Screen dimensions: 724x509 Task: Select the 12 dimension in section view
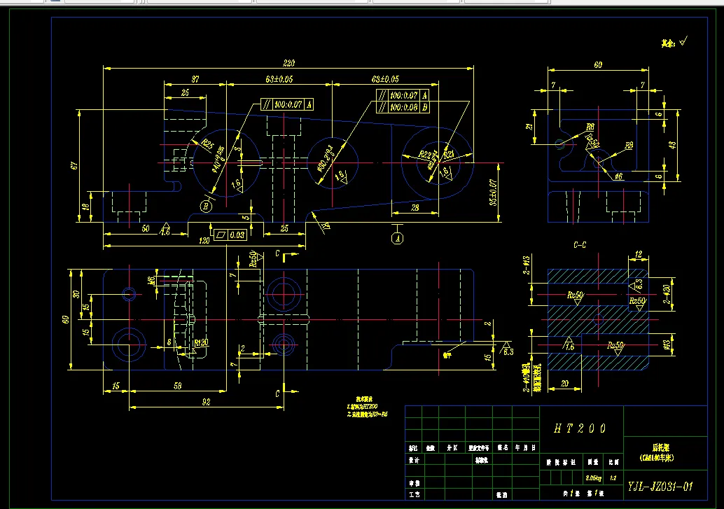pos(638,254)
